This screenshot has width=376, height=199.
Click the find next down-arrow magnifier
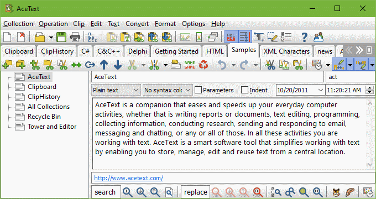pyautogui.click(x=142, y=192)
